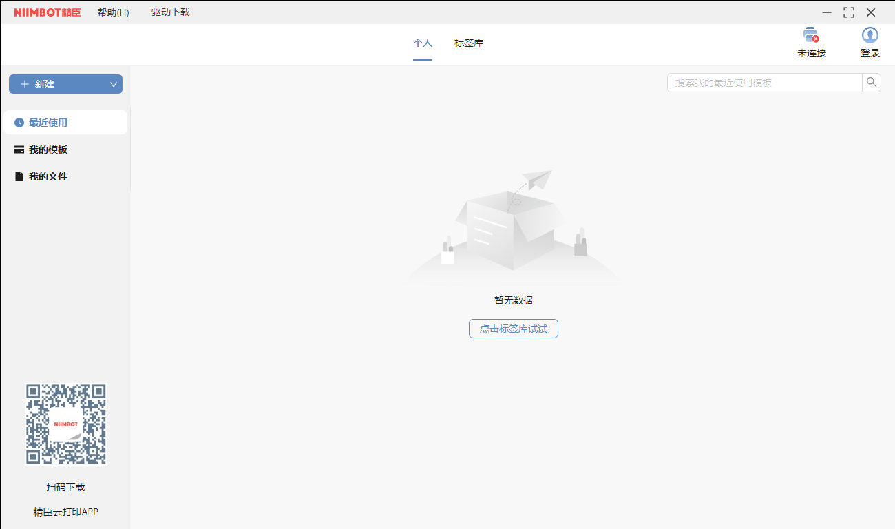Switch to the 标签库 tab
The height and width of the screenshot is (529, 895).
click(x=469, y=43)
